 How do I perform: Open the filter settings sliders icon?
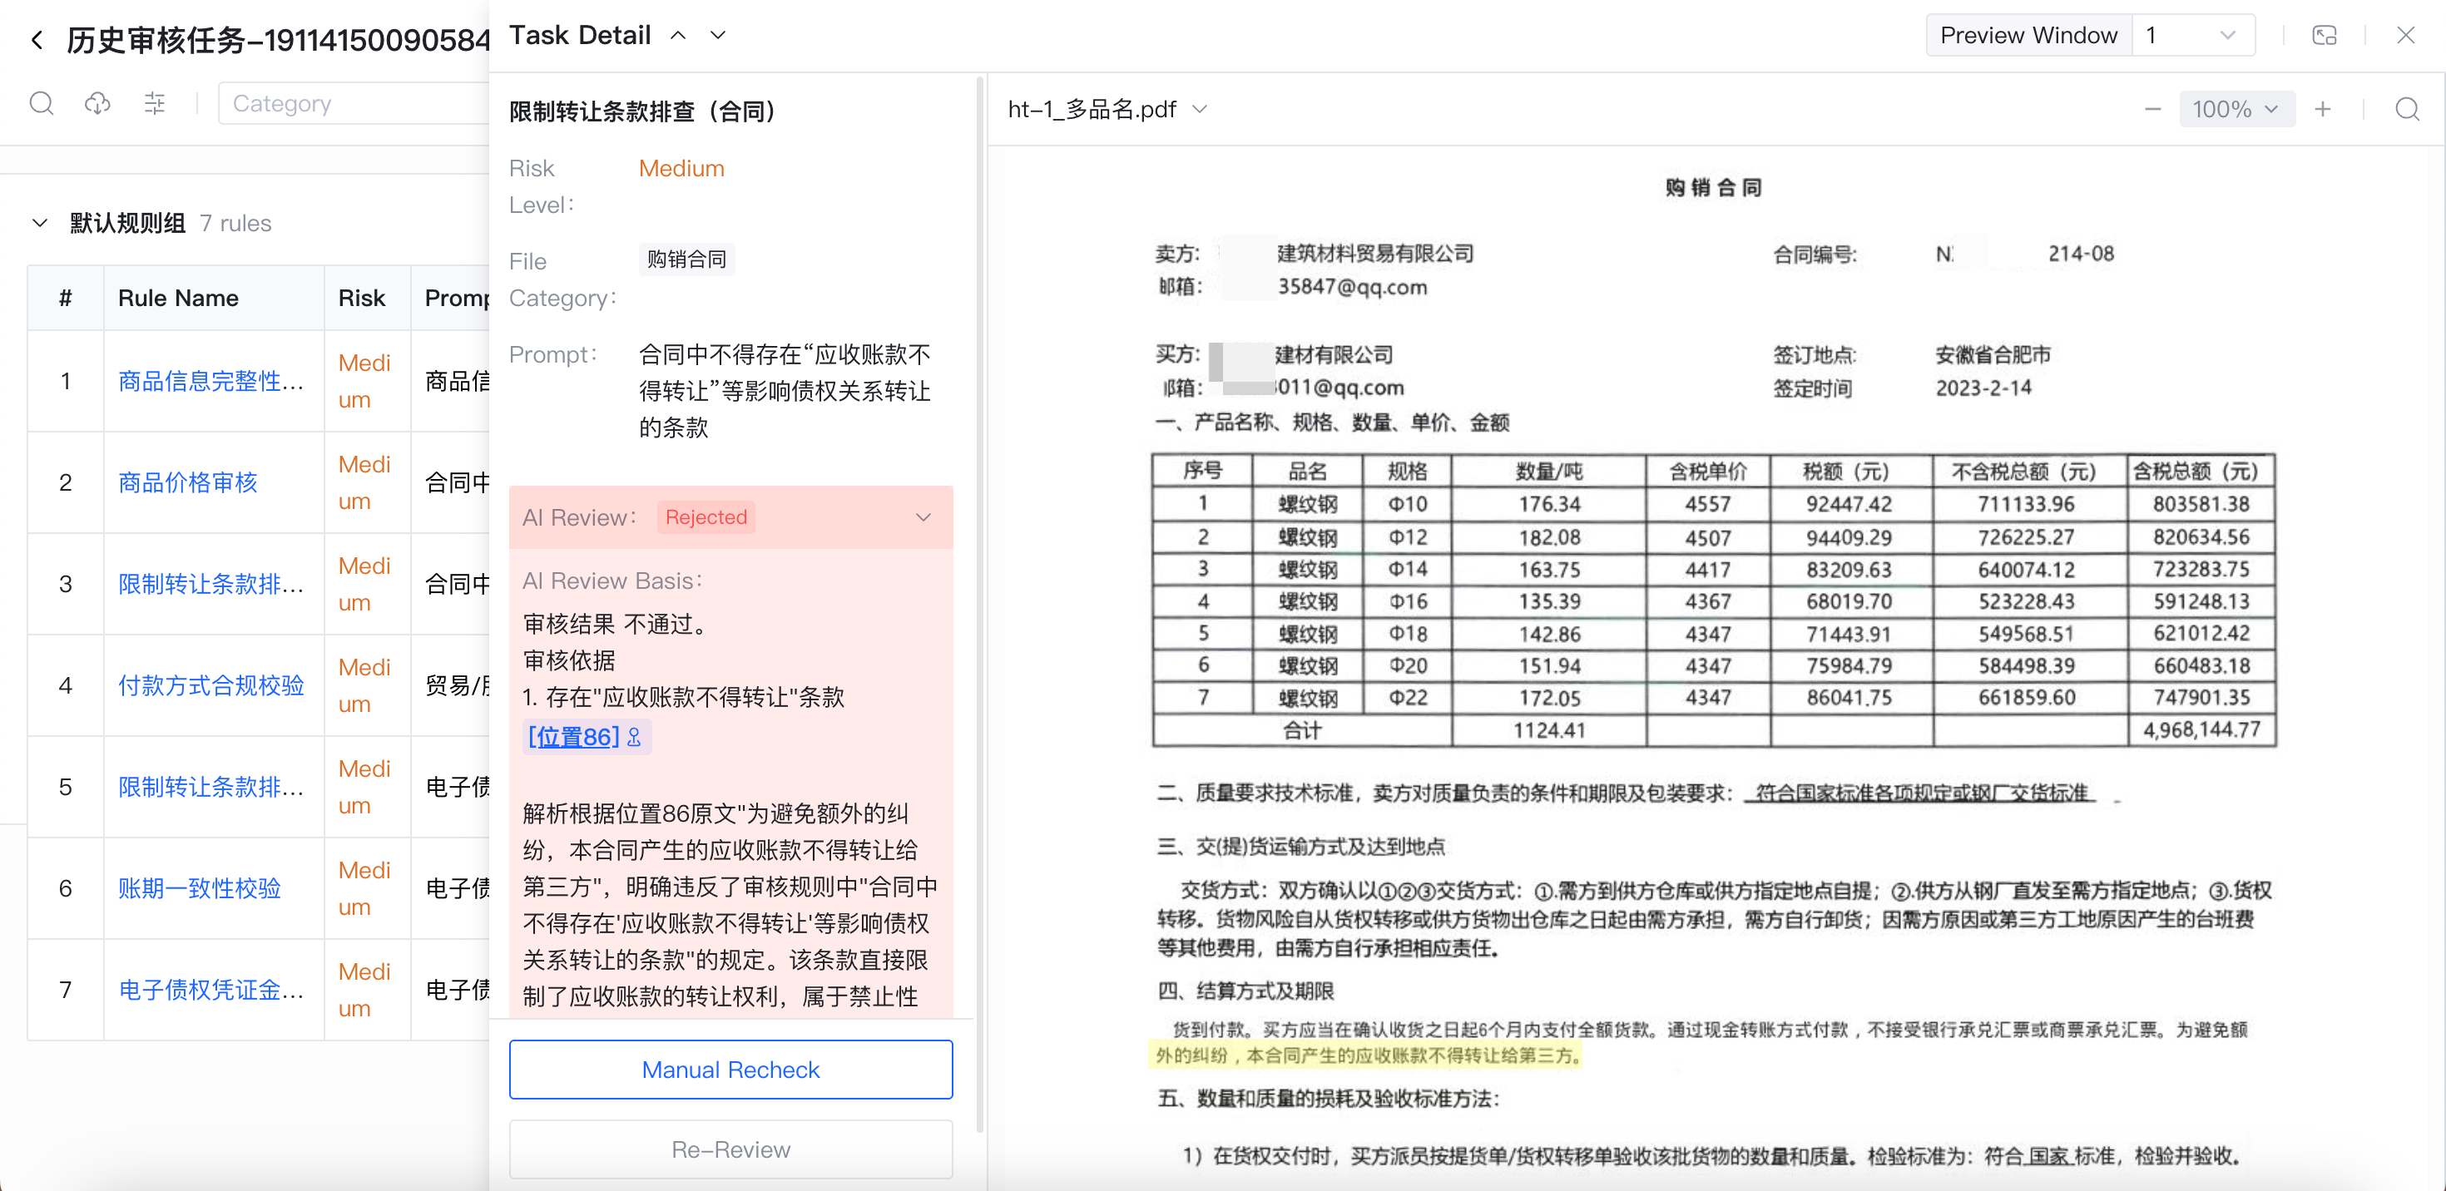155,102
